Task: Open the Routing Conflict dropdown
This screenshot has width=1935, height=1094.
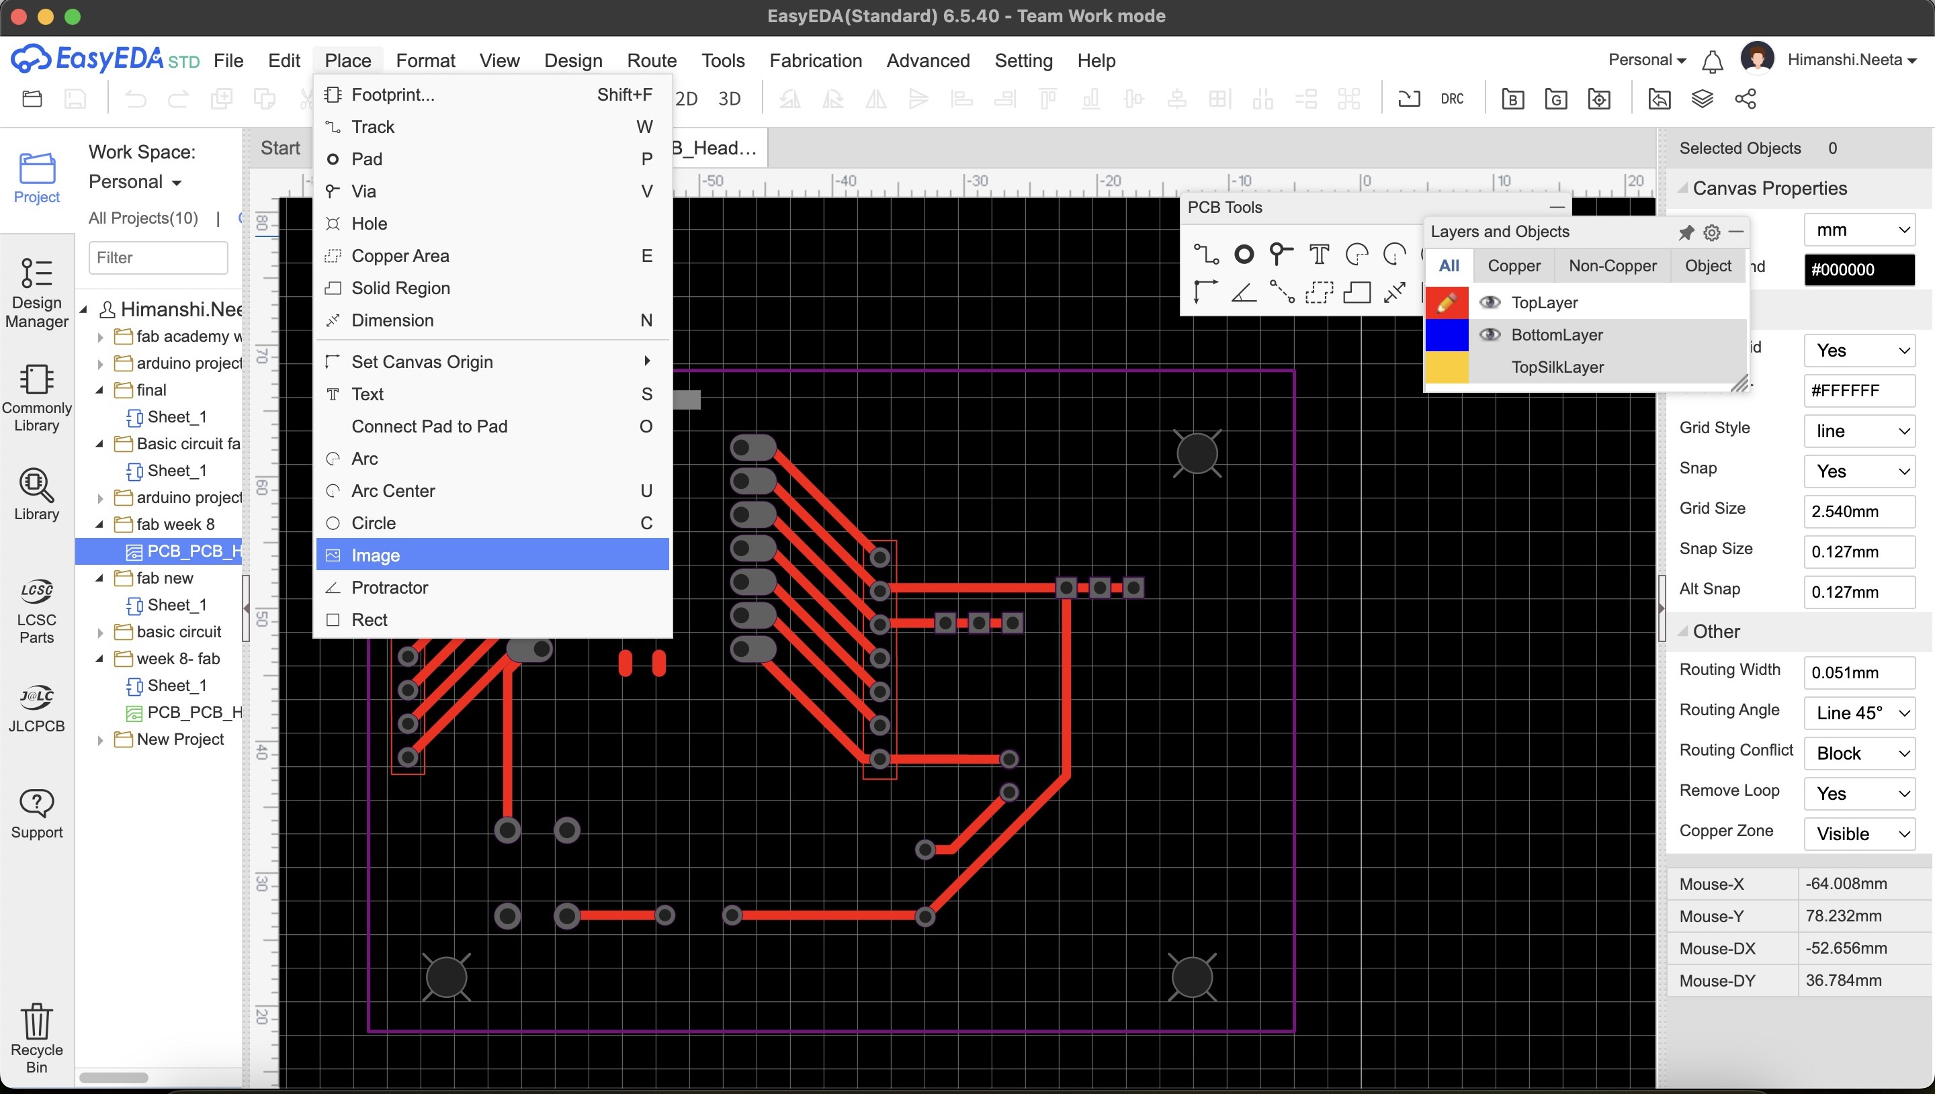Action: click(x=1859, y=753)
